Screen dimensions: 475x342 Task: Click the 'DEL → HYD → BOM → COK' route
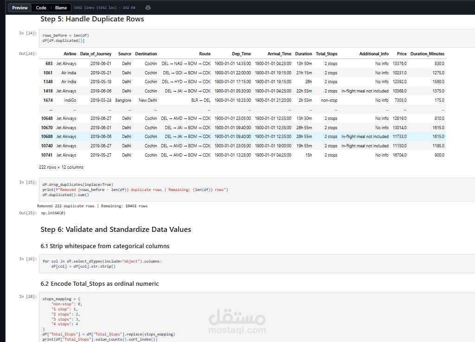pyautogui.click(x=186, y=82)
